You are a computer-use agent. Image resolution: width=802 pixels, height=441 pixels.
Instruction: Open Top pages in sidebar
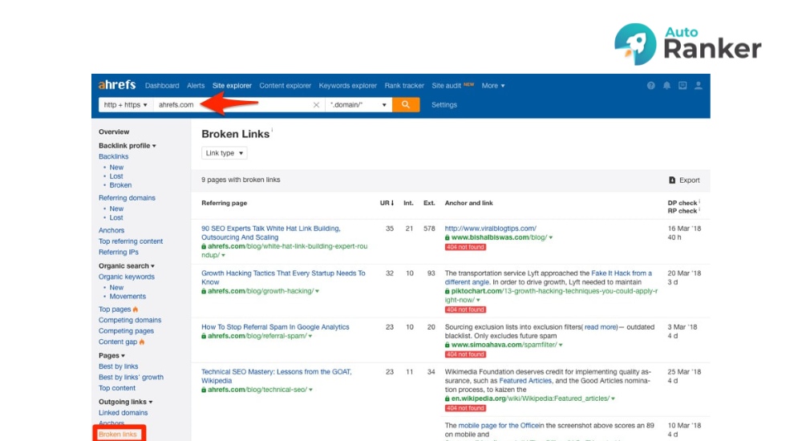(x=115, y=310)
